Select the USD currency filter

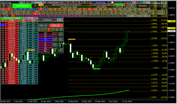coord(50,9)
